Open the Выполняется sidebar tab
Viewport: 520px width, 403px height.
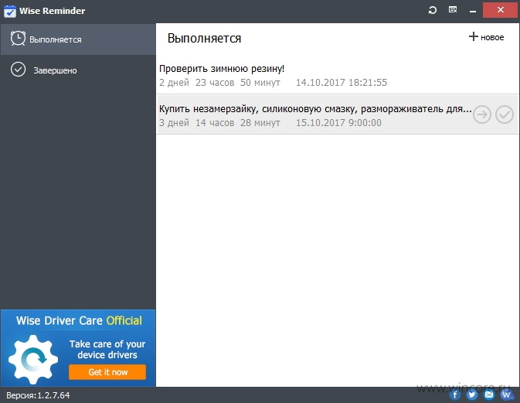(x=78, y=39)
